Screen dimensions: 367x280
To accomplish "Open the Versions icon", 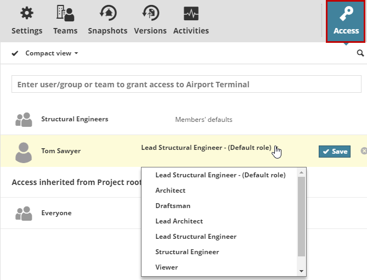I will 150,14.
